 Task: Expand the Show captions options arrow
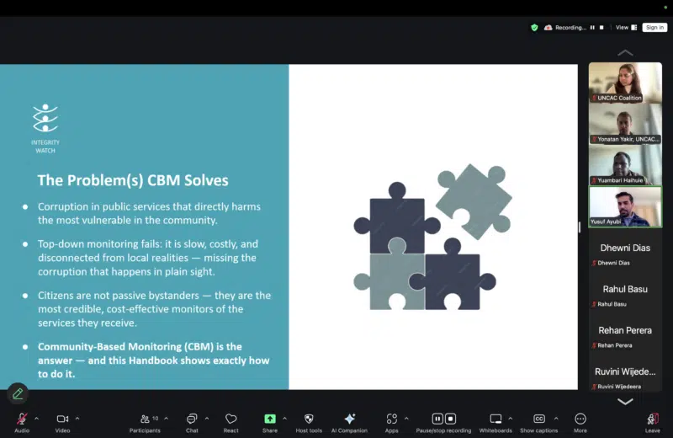click(x=556, y=418)
